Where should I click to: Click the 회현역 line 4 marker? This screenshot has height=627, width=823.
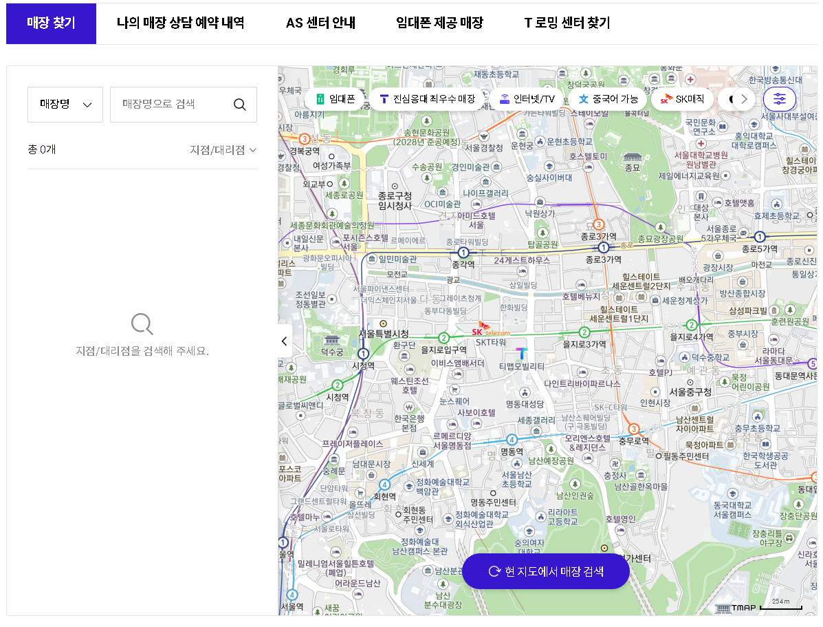pos(385,485)
